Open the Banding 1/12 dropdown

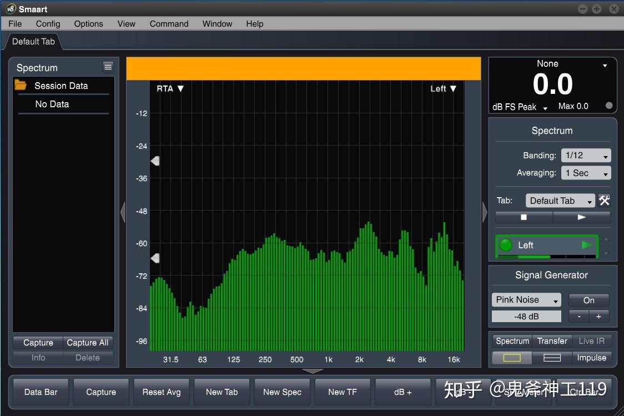(x=586, y=156)
